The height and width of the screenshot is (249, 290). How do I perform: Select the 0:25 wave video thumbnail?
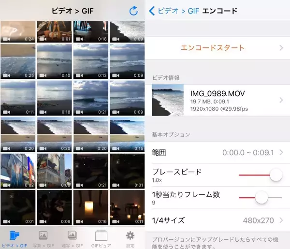click(18, 61)
